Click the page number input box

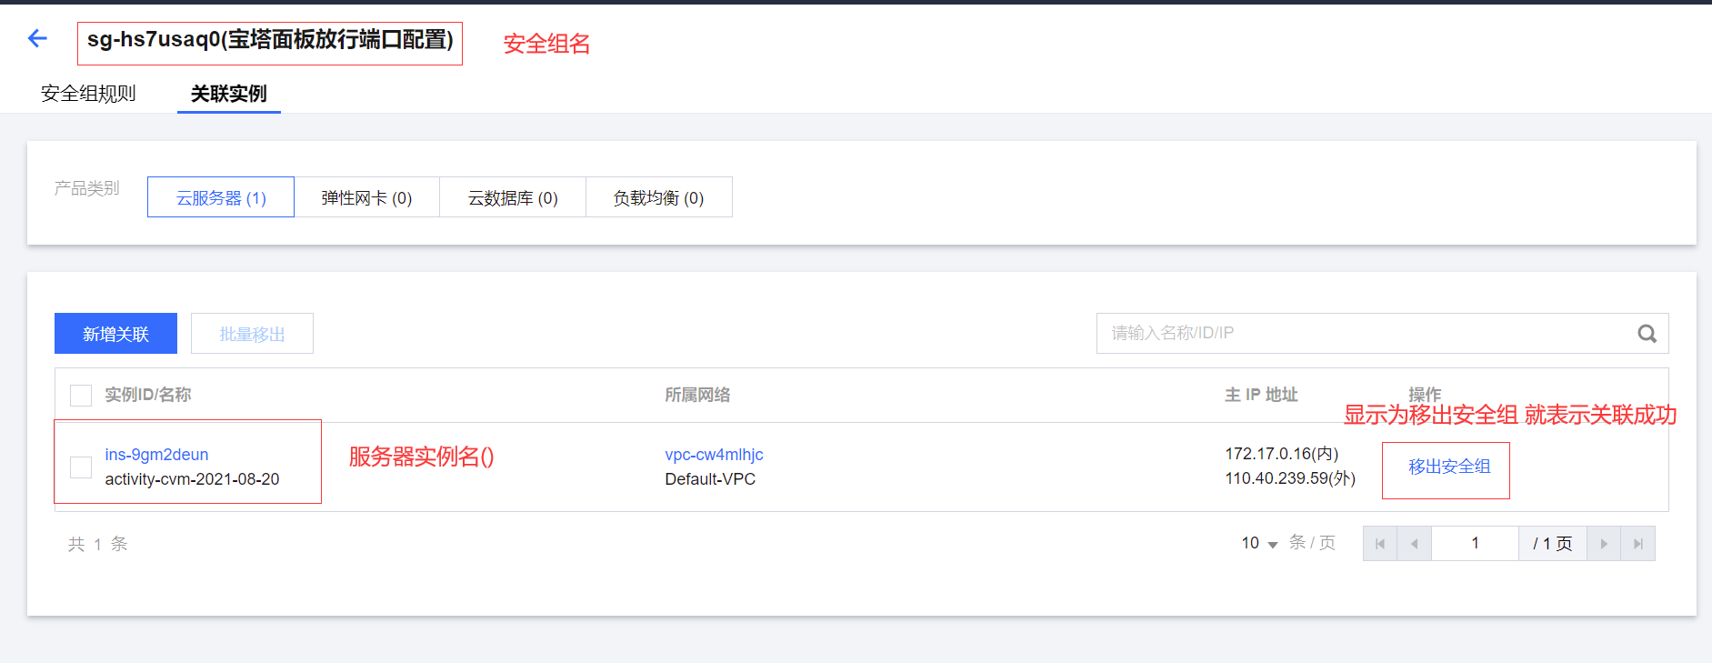tap(1475, 544)
